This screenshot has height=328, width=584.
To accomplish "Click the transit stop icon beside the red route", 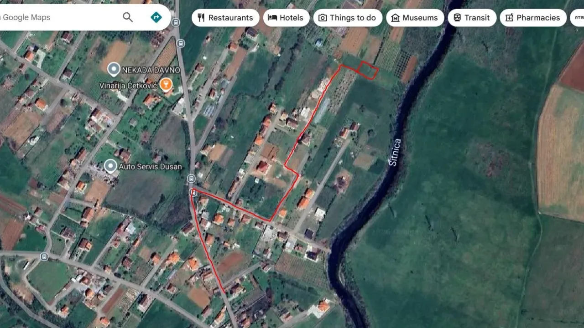I will point(193,192).
